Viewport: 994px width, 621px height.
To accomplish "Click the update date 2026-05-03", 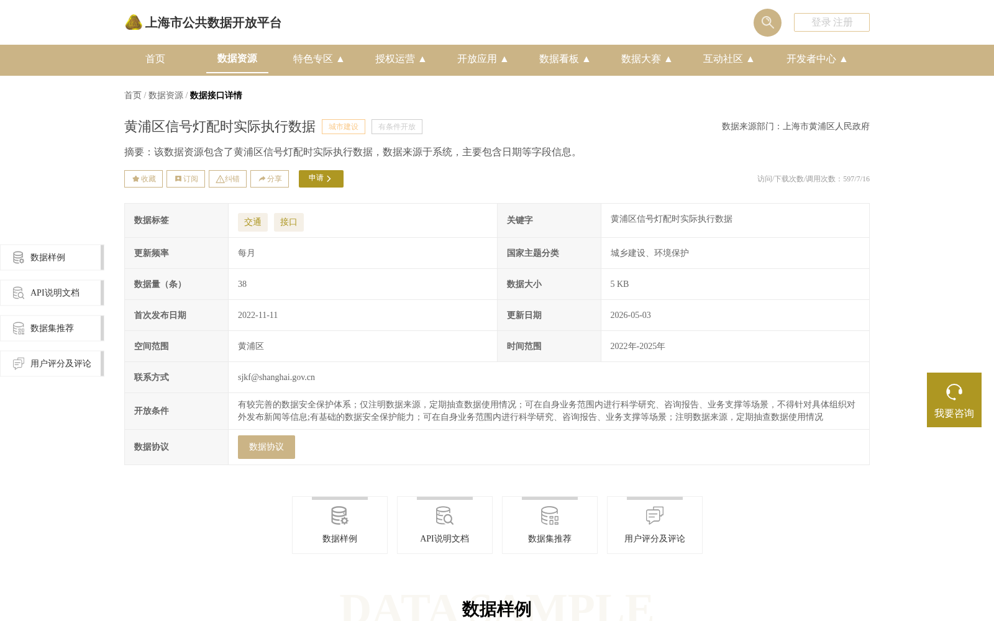I will pos(631,315).
